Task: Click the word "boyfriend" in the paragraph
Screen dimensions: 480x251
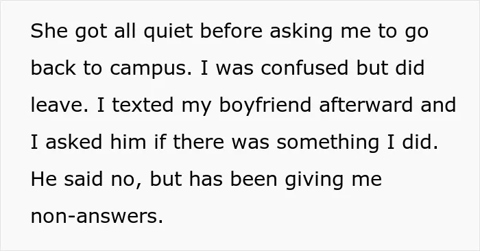Action: coord(265,106)
